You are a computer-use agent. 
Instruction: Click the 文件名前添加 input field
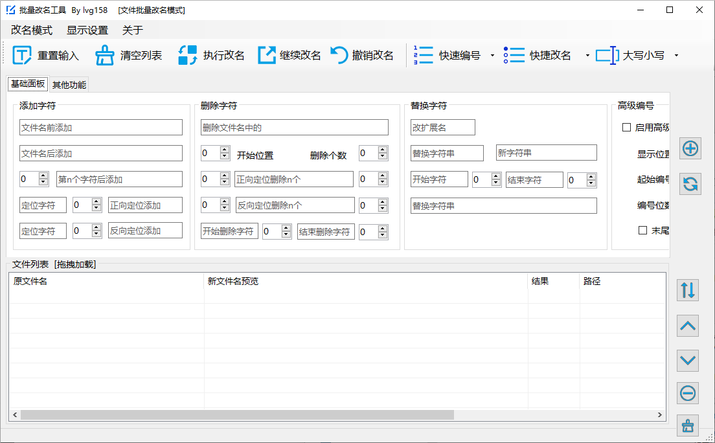coord(101,128)
